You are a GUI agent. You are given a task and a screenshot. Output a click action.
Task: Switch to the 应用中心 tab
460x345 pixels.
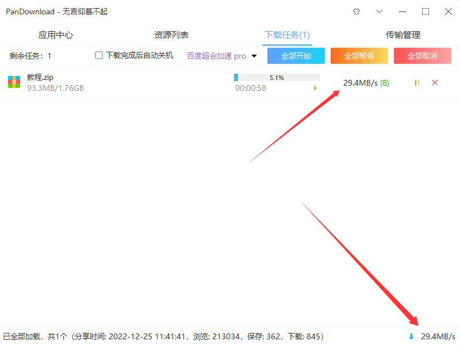click(x=55, y=35)
